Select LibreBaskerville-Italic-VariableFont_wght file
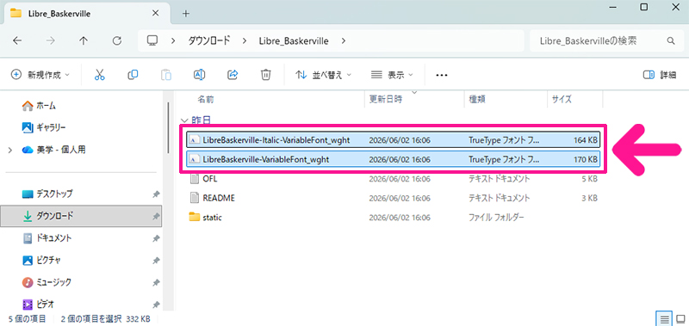The height and width of the screenshot is (326, 689). (394, 140)
